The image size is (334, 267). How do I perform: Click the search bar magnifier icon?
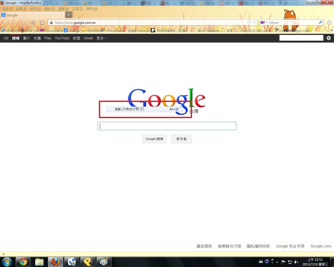coord(320,22)
